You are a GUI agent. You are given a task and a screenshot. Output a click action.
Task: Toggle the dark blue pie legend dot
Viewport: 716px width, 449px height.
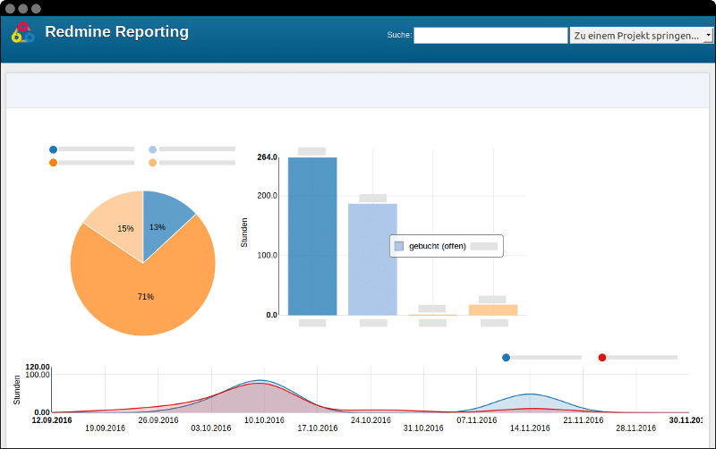point(53,149)
